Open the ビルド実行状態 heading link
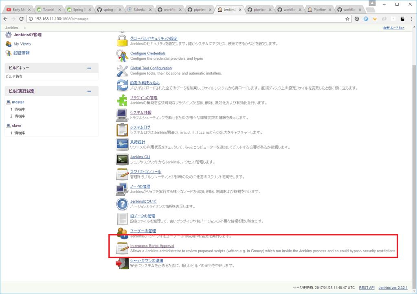The width and height of the screenshot is (417, 294). click(21, 91)
